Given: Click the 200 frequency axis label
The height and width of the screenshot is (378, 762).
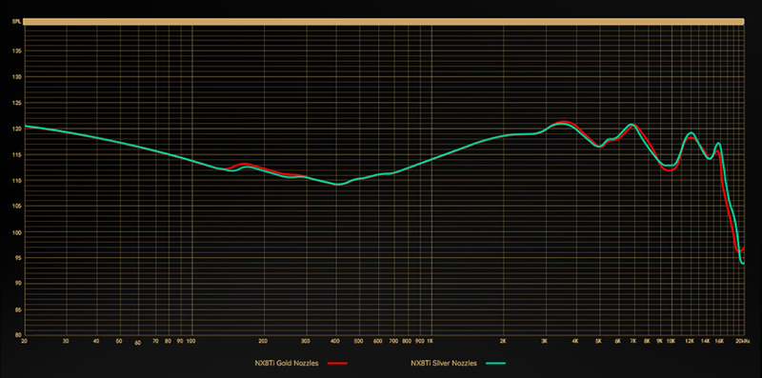Looking at the screenshot, I should pos(263,341).
